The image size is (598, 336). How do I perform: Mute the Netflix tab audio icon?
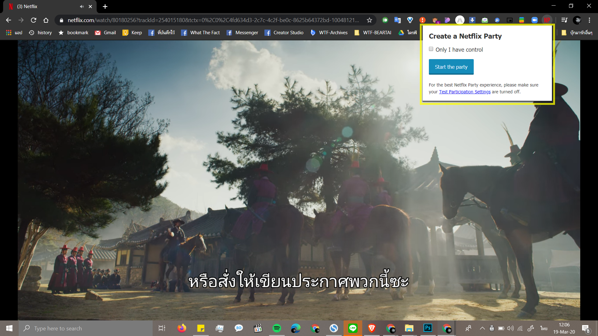[x=82, y=7]
